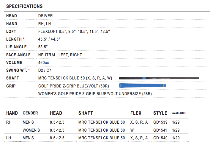
Task: Select style number GD1541
Action: pyautogui.click(x=160, y=130)
